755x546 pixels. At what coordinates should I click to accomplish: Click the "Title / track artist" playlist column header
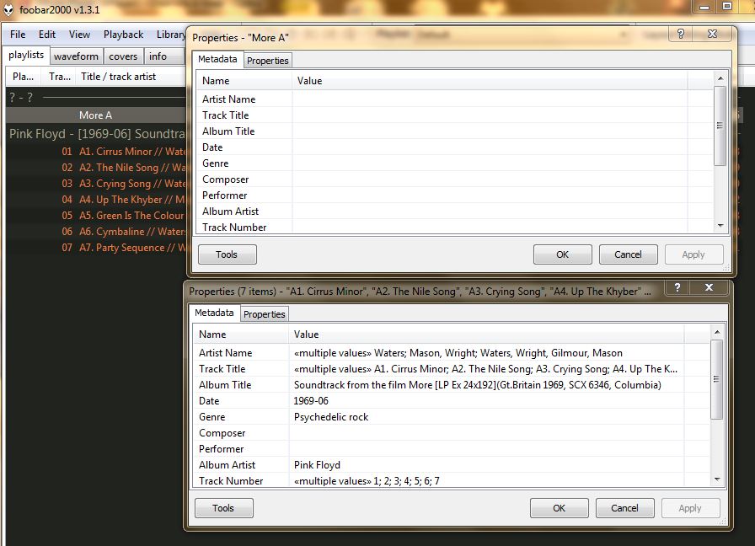pyautogui.click(x=130, y=77)
